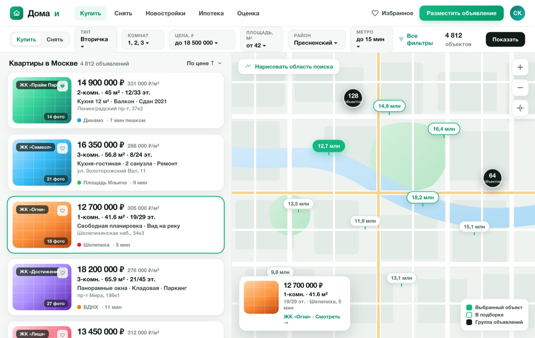Viewport: 535px width, 338px height.
Task: Expand the Тип Вторичка dropdown
Action: [x=96, y=39]
